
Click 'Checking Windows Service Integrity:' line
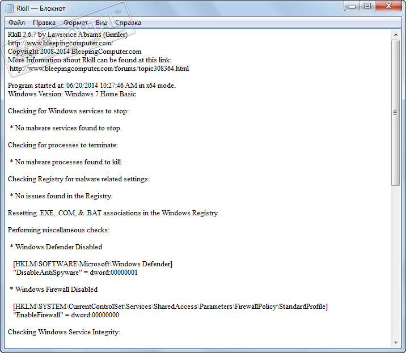(x=64, y=332)
